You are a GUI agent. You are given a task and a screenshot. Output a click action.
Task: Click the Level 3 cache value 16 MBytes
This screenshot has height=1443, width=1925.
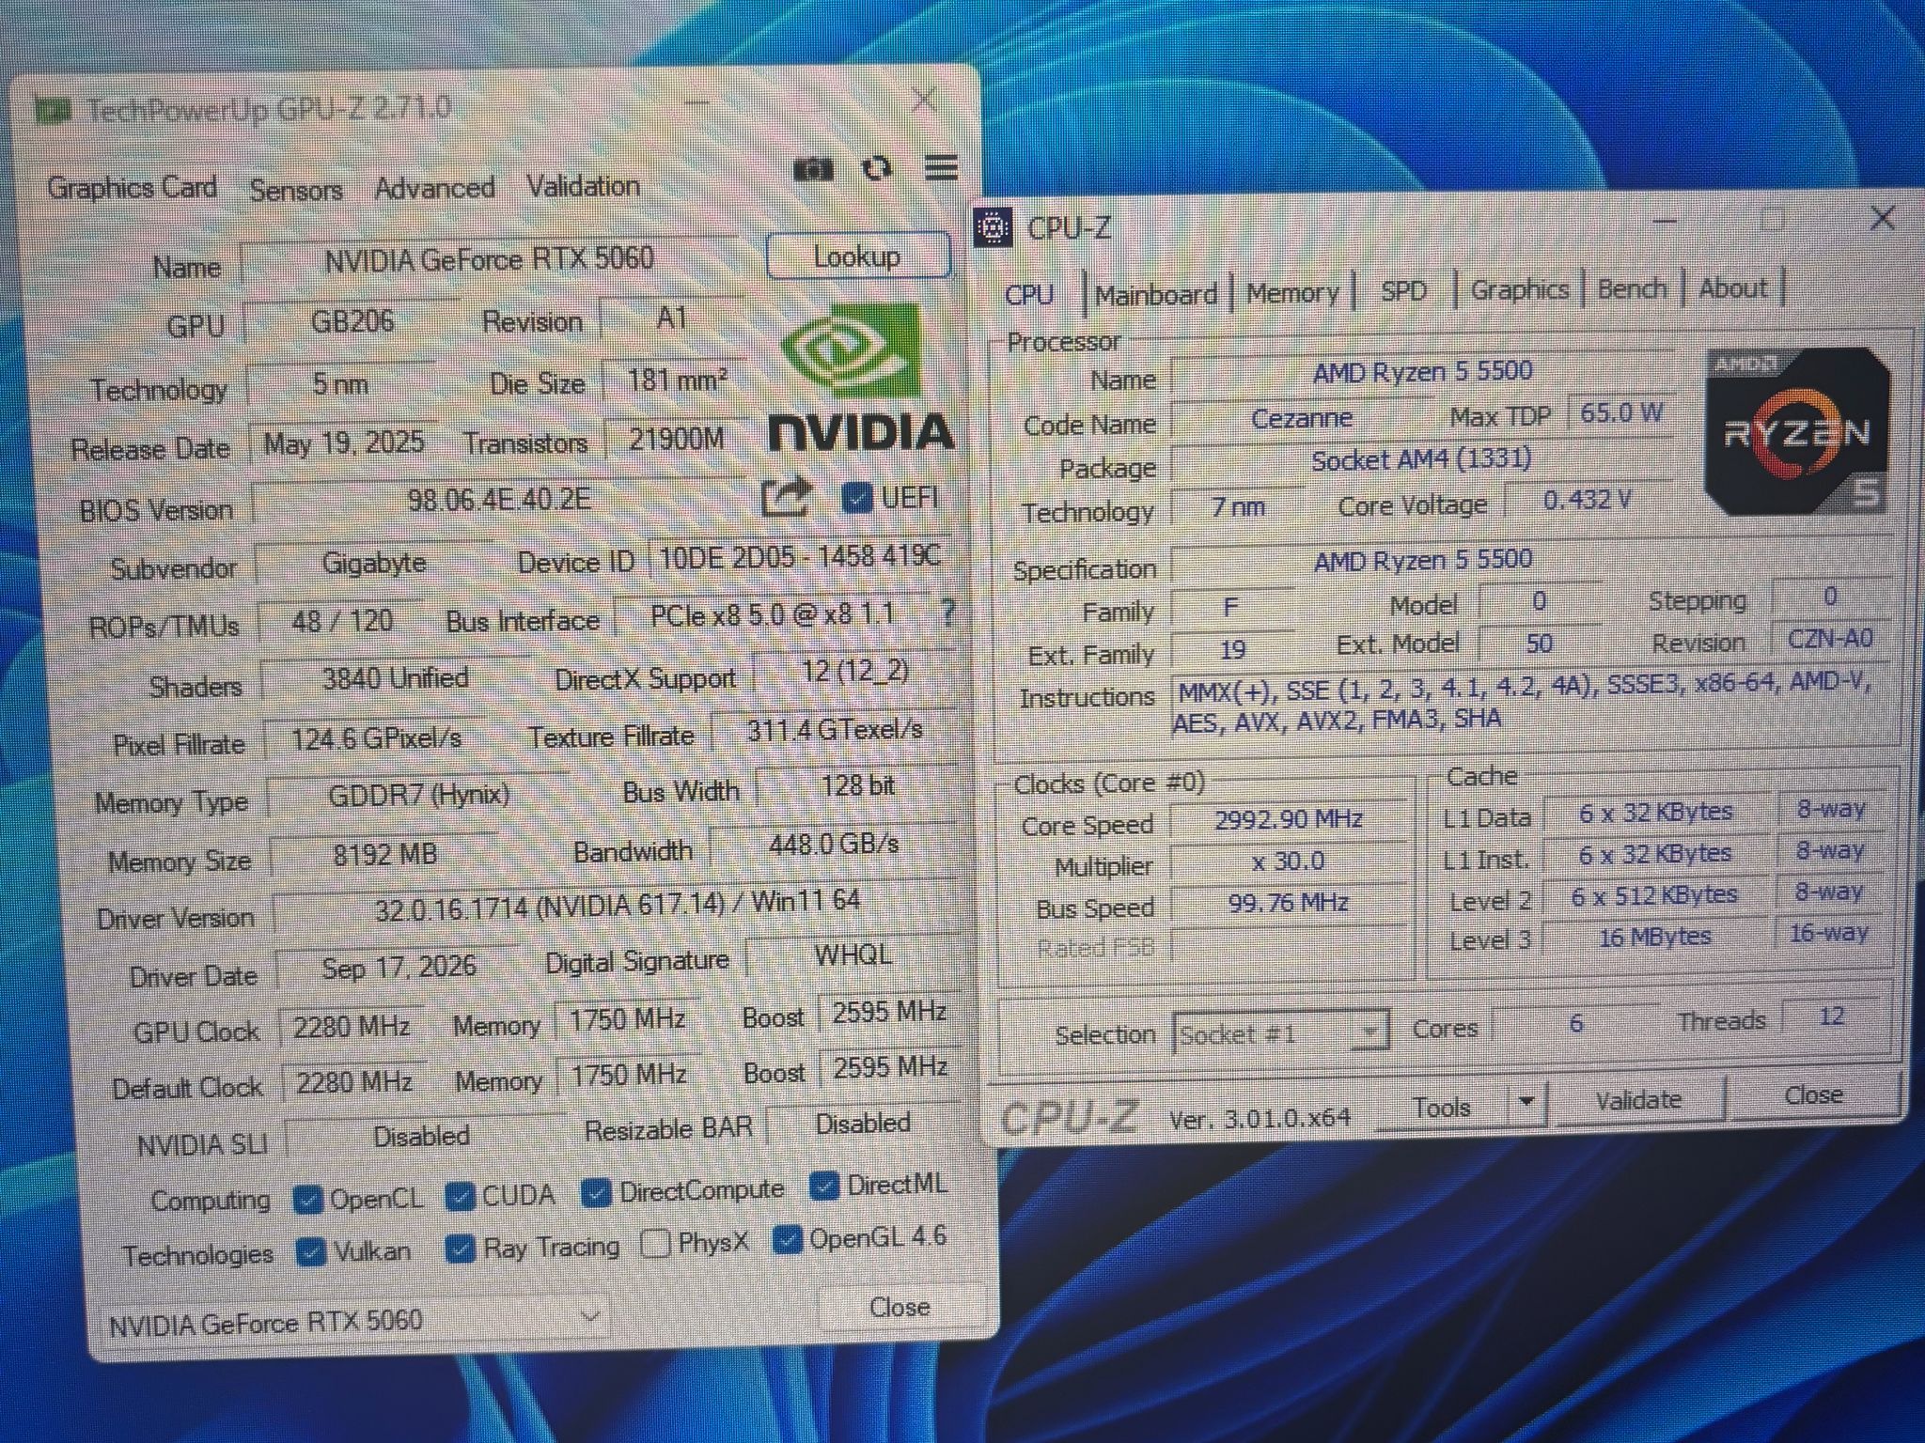point(1654,937)
